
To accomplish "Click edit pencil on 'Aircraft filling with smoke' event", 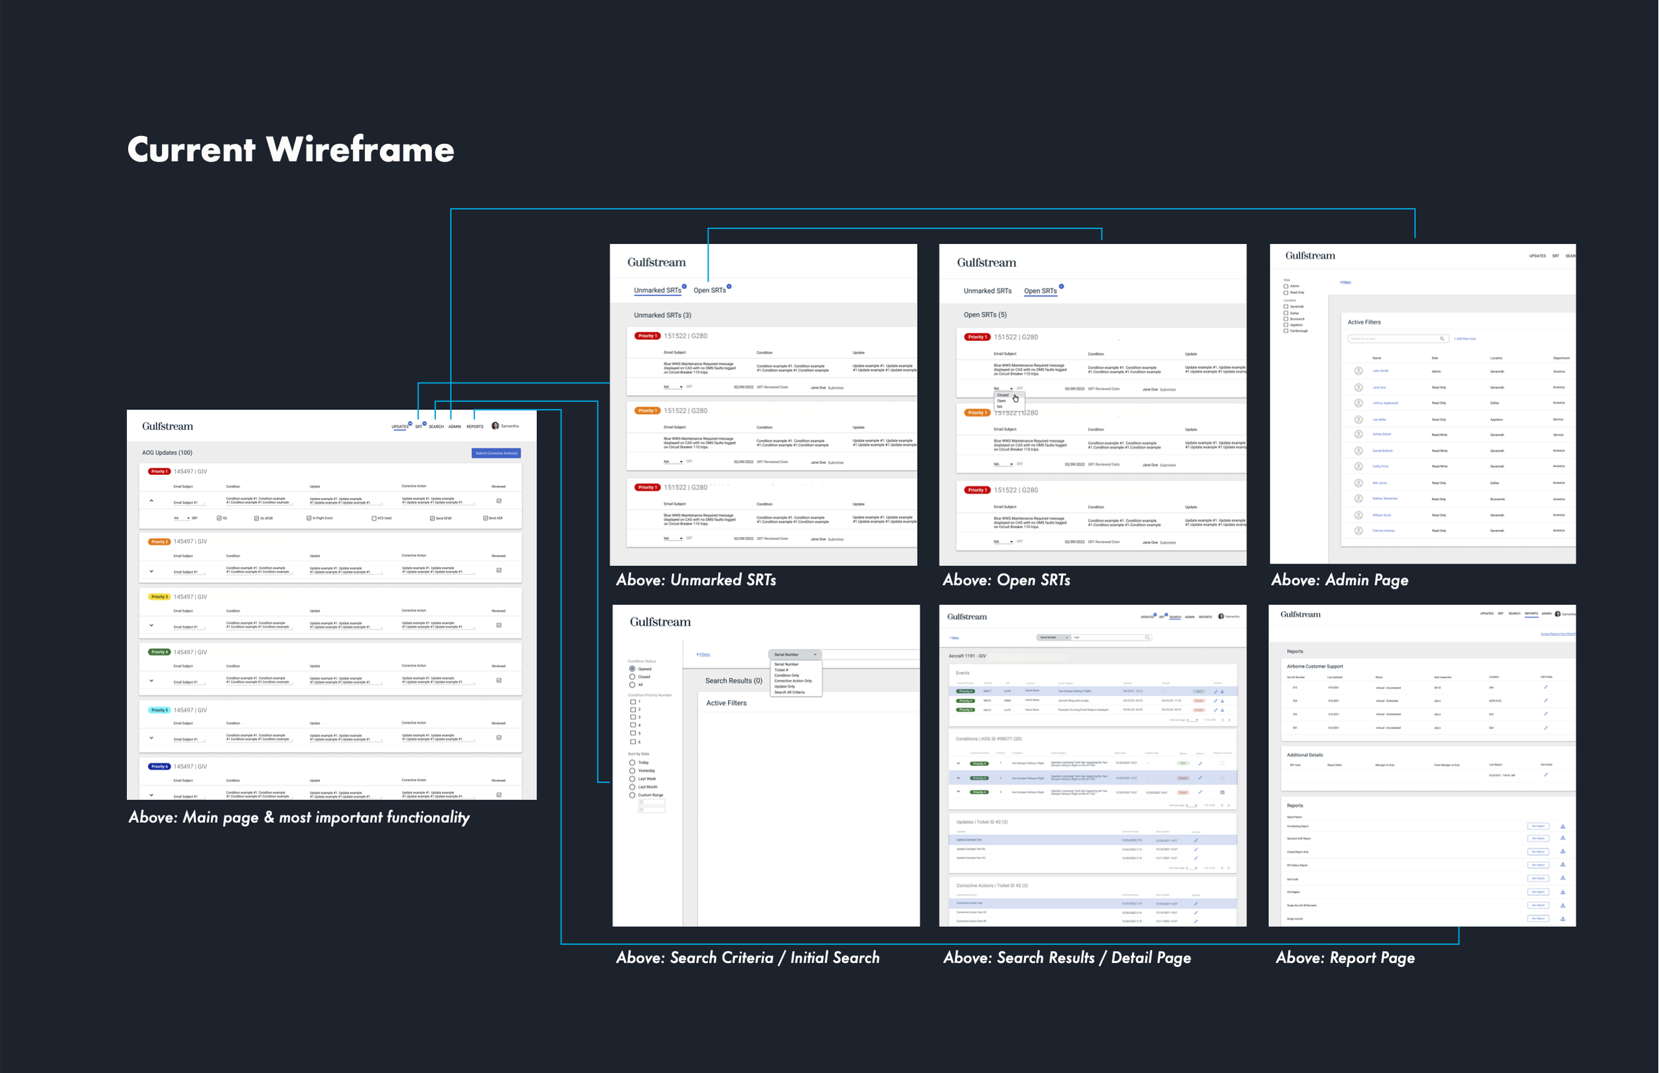I will click(1216, 700).
